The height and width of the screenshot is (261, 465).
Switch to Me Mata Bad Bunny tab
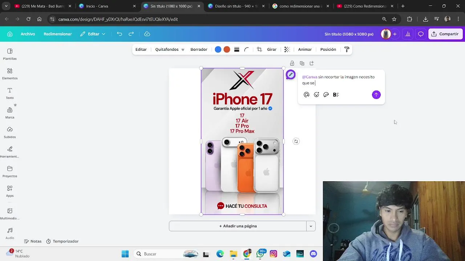pyautogui.click(x=43, y=6)
